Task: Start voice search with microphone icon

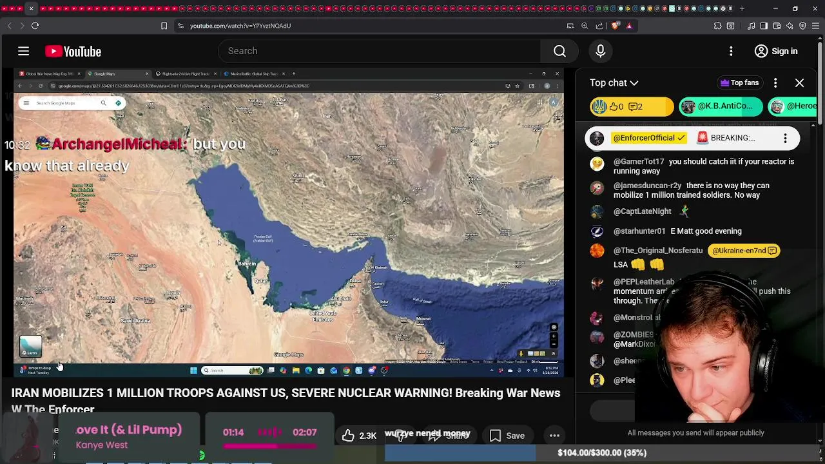Action: click(x=600, y=51)
